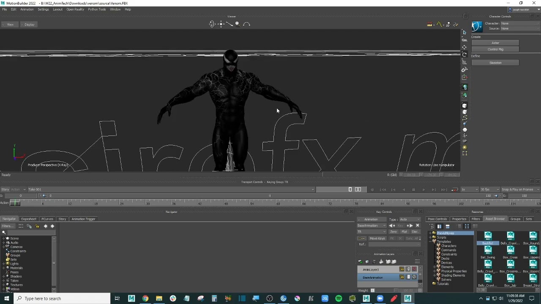Open Chrome from the taskbar

[x=145, y=299]
